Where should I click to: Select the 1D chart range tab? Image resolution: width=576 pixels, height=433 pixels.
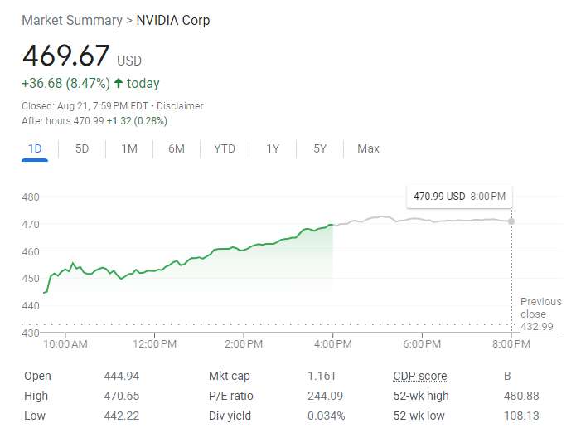(35, 148)
